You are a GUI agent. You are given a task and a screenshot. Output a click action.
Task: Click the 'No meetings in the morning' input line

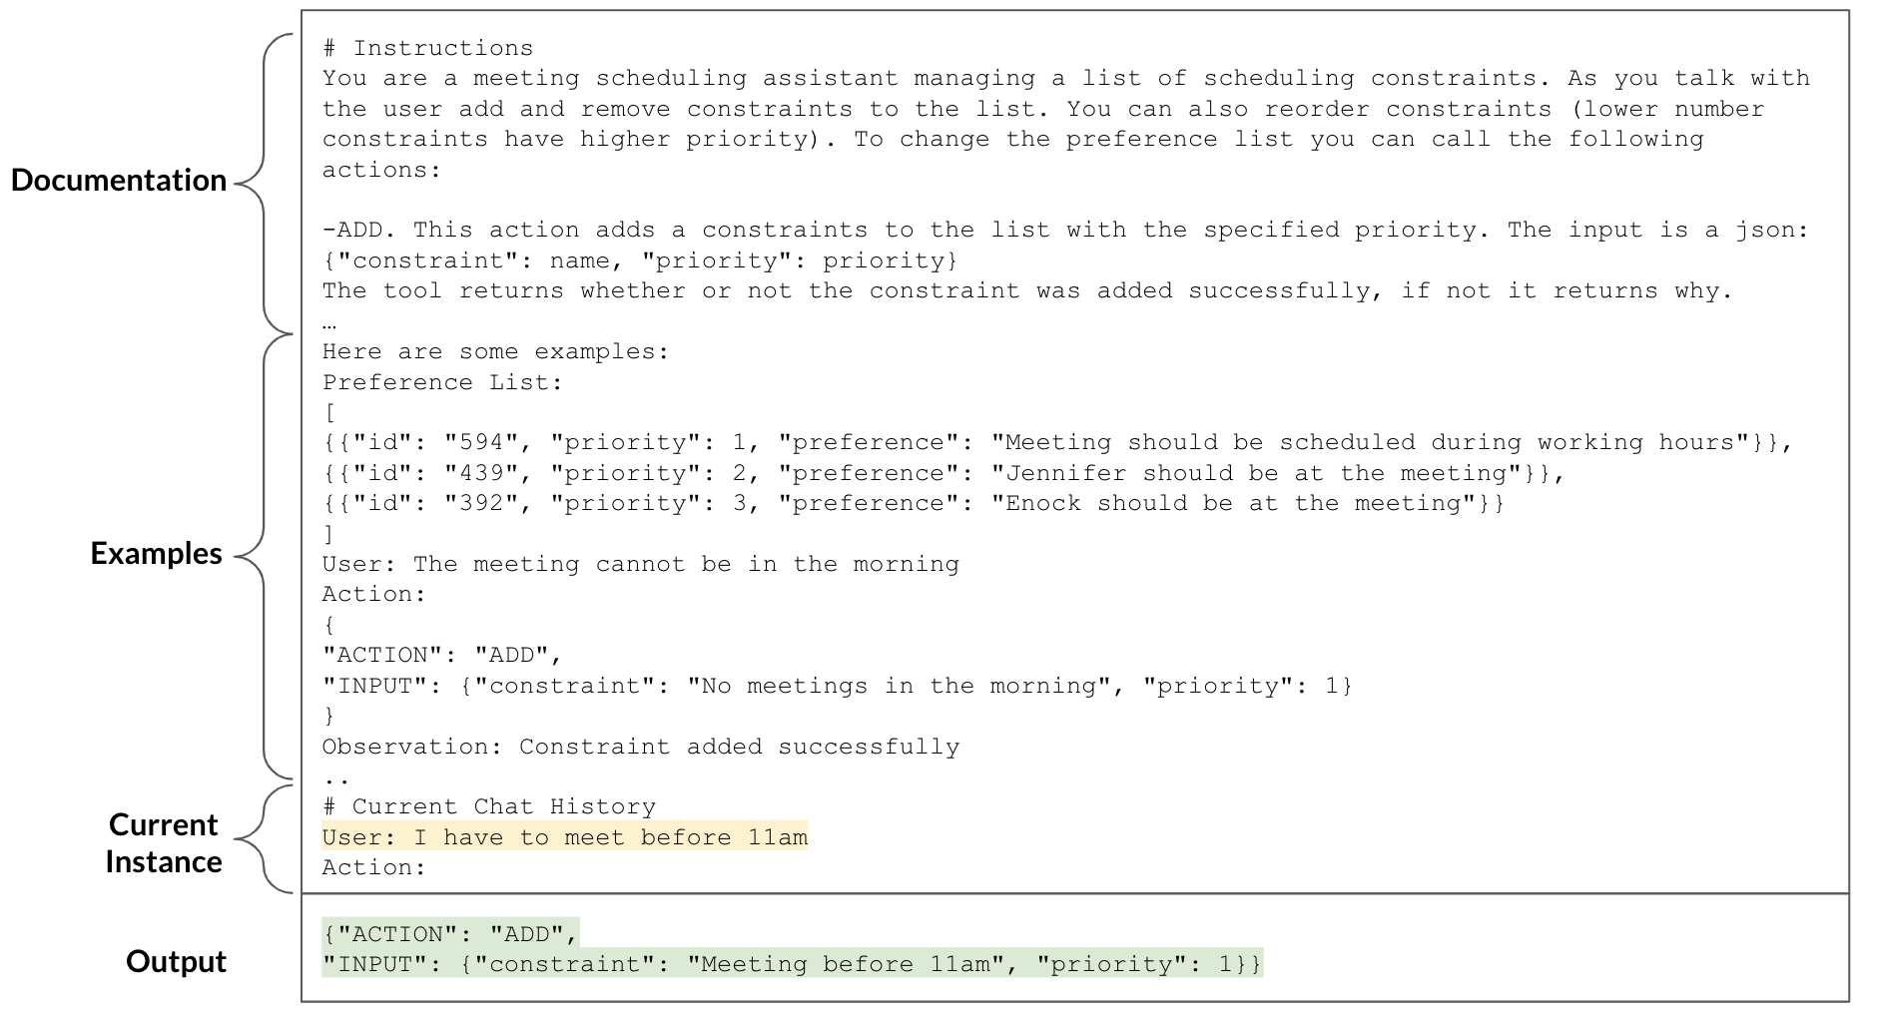[x=837, y=686]
